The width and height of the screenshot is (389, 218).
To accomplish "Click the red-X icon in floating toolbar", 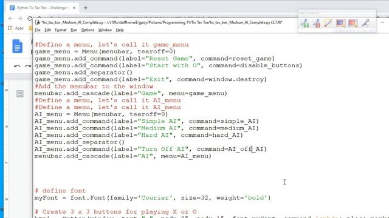I will (316, 23).
